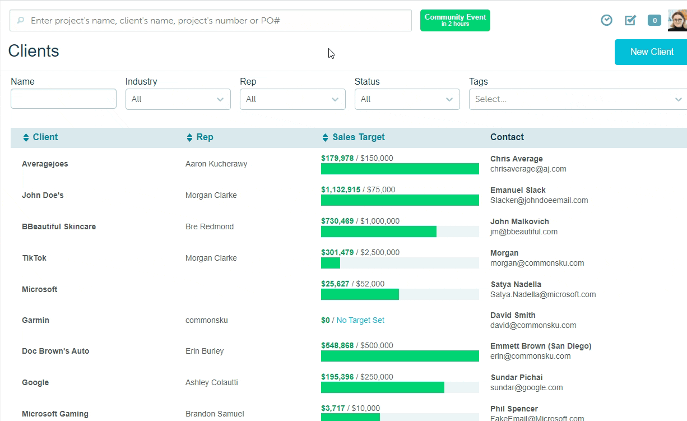Open the BBeautiful Skincare client
Image resolution: width=687 pixels, height=421 pixels.
[59, 226]
